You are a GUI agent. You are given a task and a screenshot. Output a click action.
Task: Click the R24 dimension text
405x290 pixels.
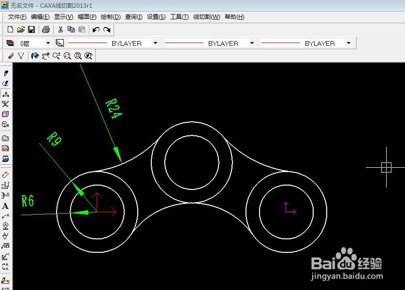[x=114, y=108]
